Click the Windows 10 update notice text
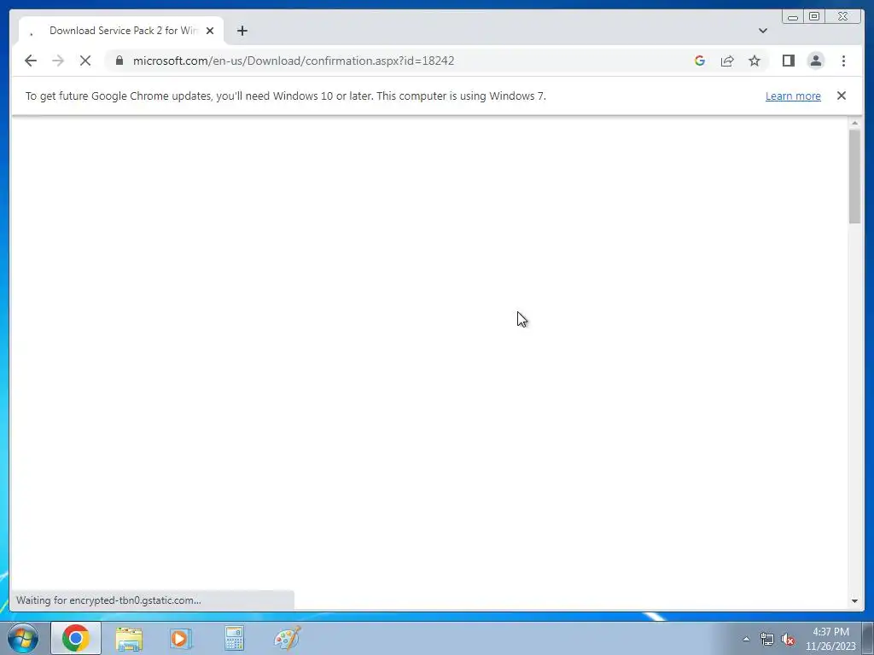This screenshot has height=655, width=874. (285, 96)
